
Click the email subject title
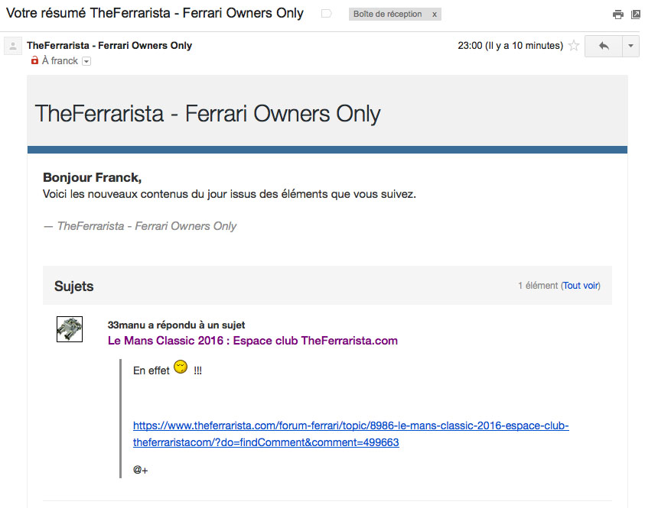155,13
